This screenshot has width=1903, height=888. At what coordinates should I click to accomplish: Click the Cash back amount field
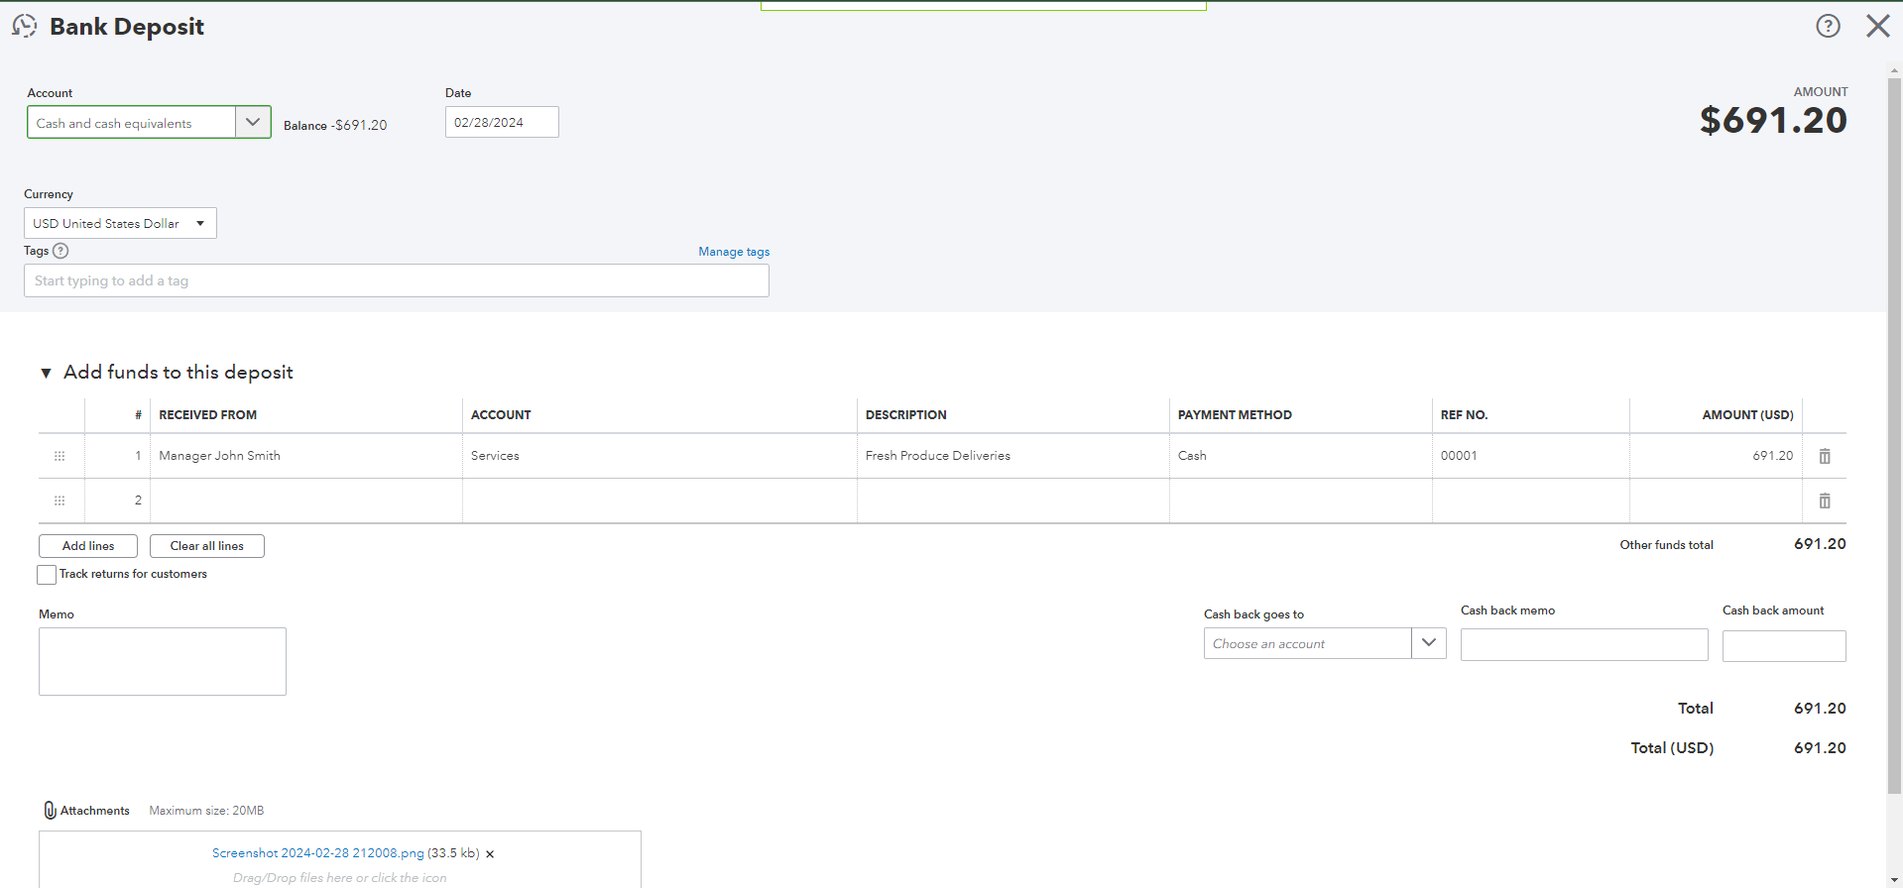[1784, 646]
